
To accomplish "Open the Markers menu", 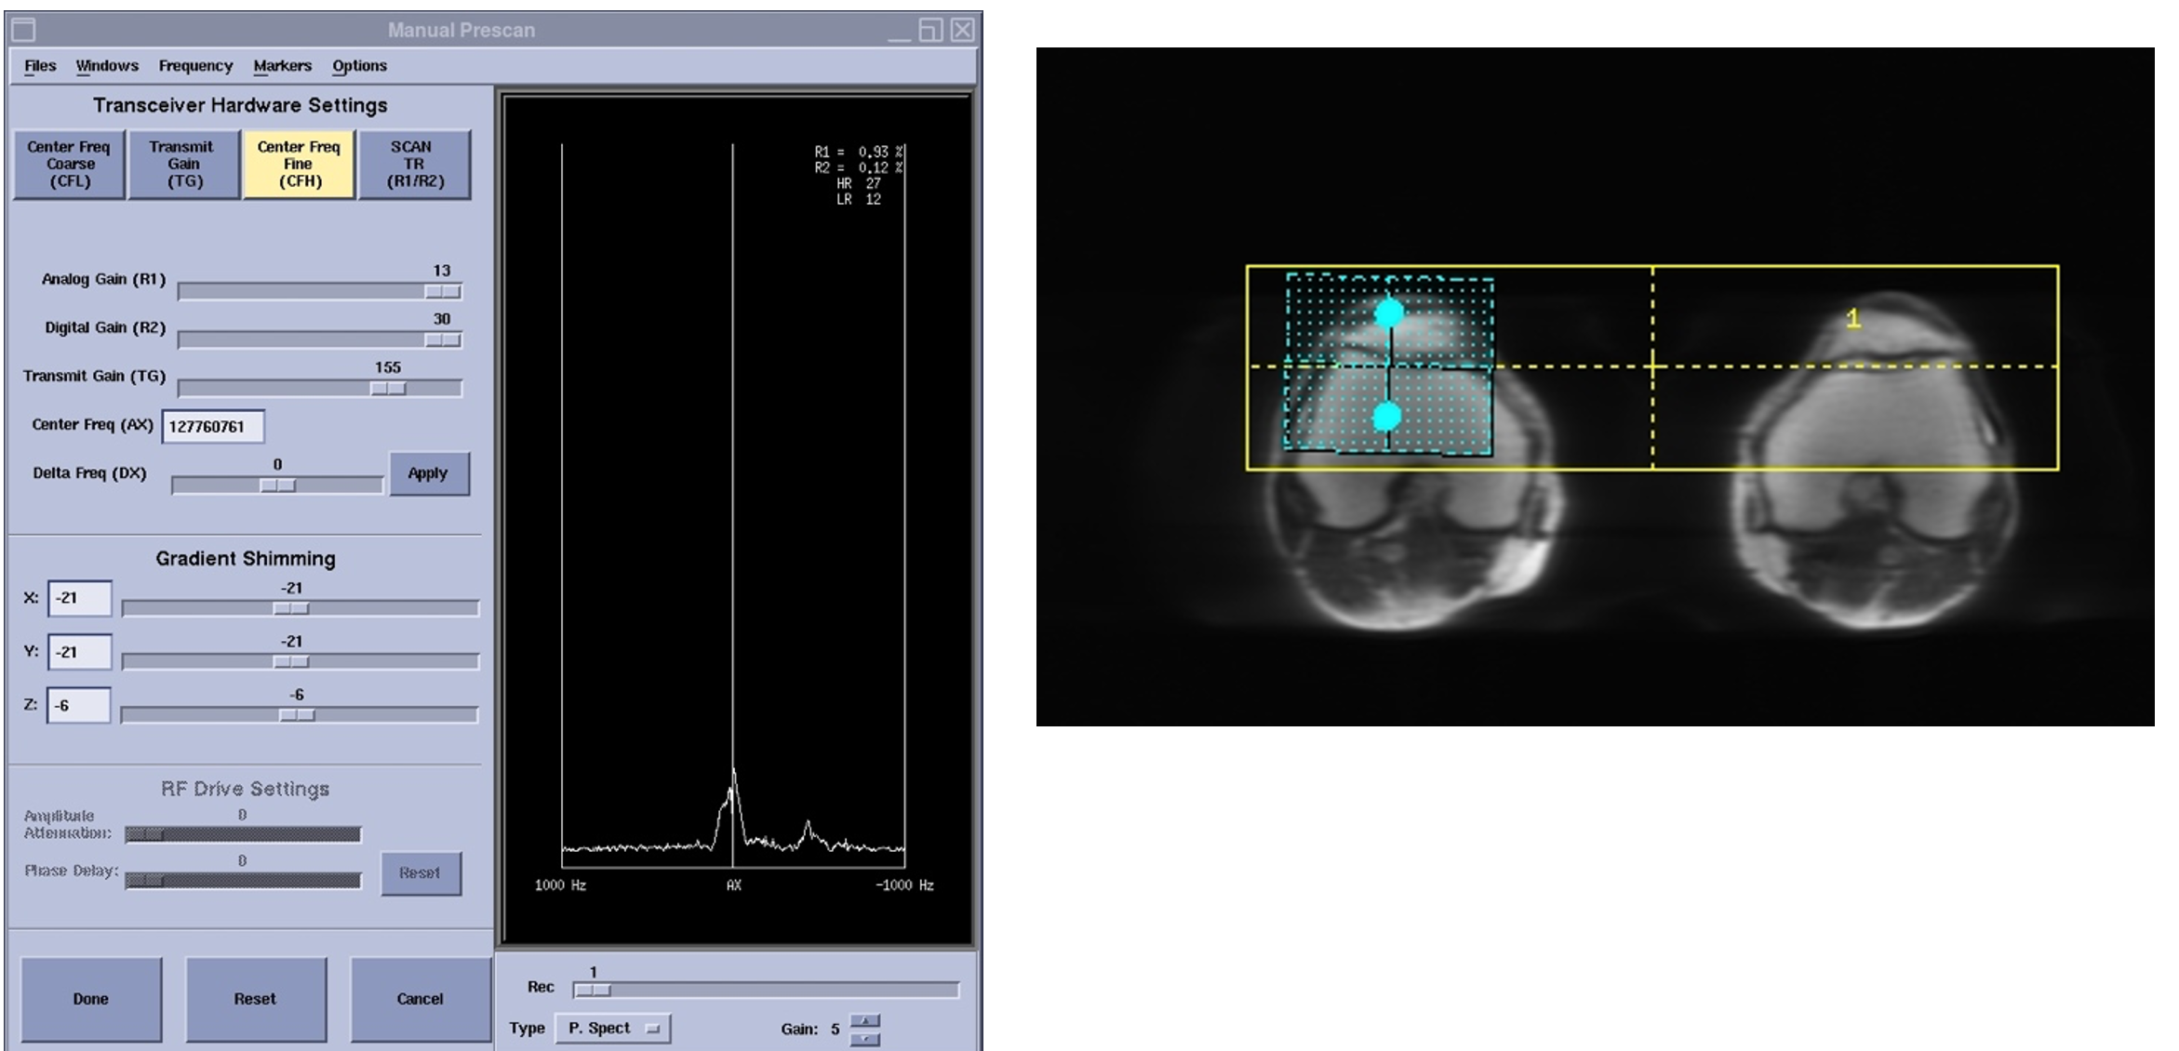I will (282, 66).
